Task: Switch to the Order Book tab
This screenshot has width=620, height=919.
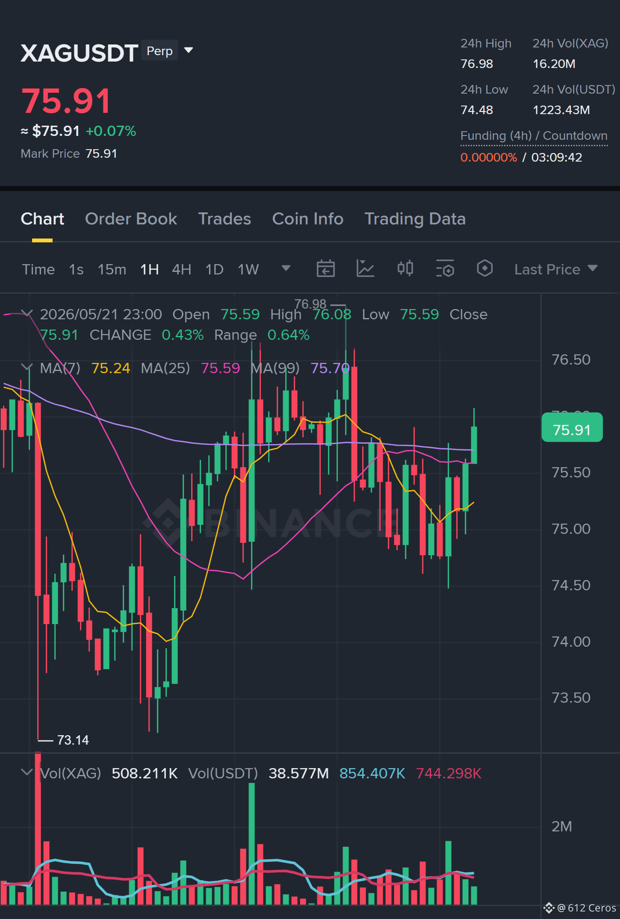Action: (x=131, y=219)
